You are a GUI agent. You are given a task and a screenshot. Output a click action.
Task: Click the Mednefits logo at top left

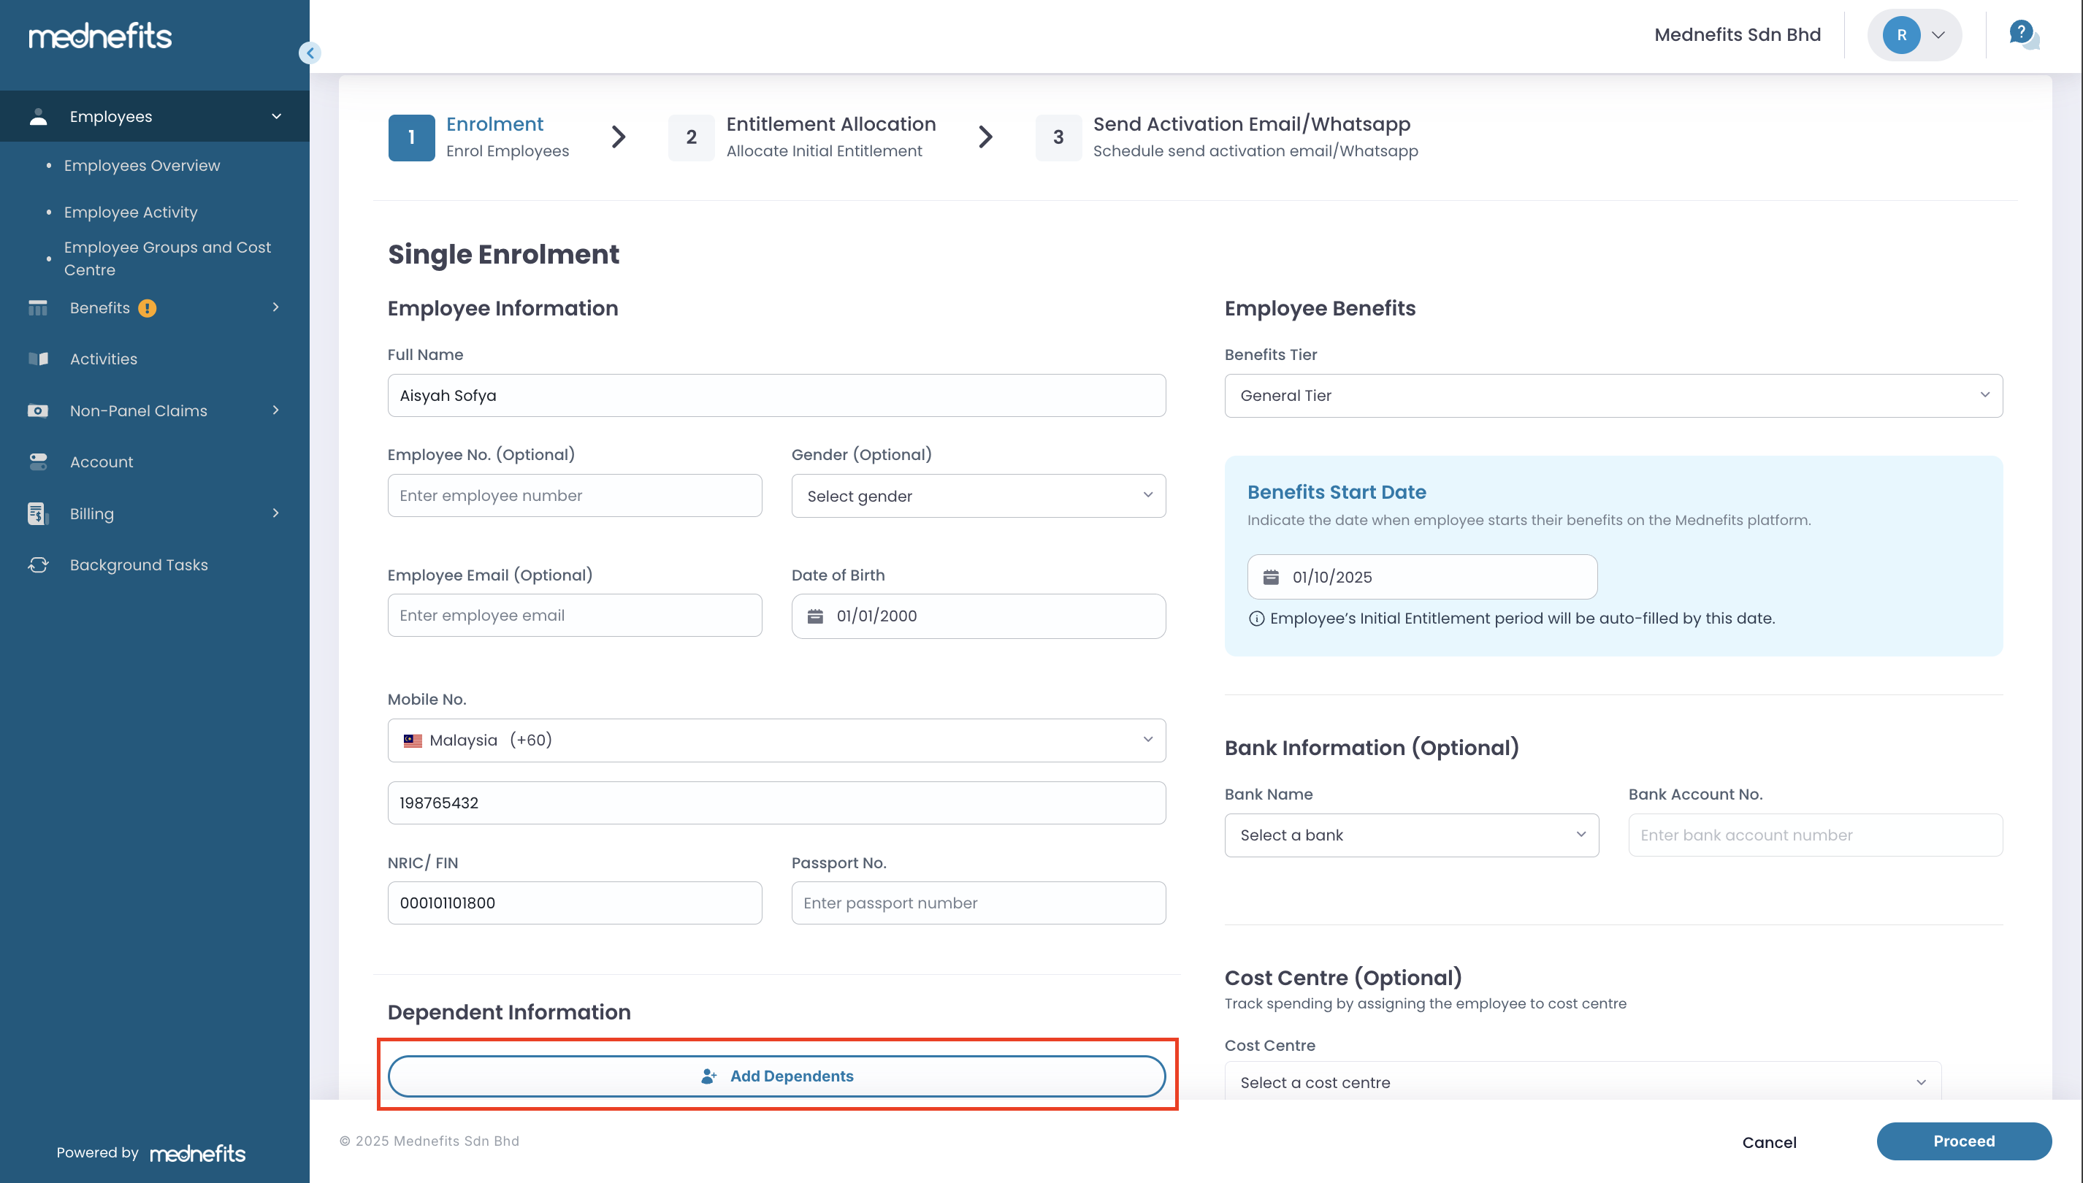coord(100,37)
